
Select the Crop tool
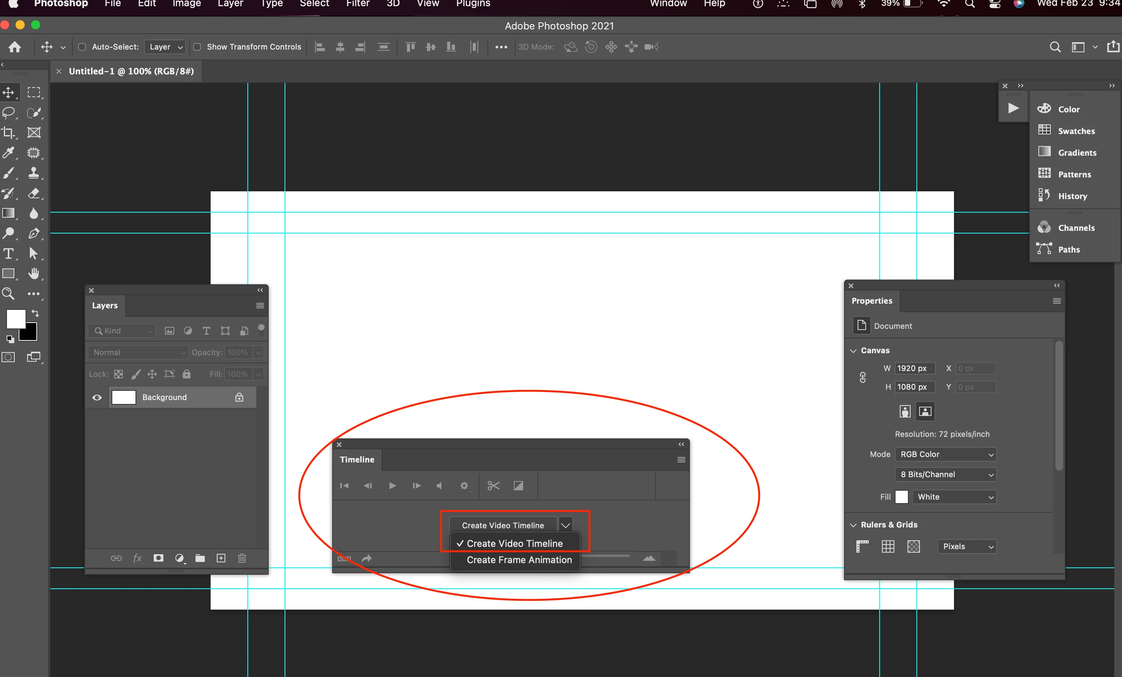(x=9, y=132)
